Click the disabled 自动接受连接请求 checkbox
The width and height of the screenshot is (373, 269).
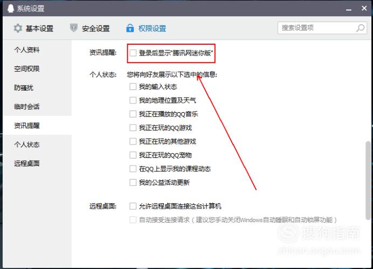click(133, 220)
